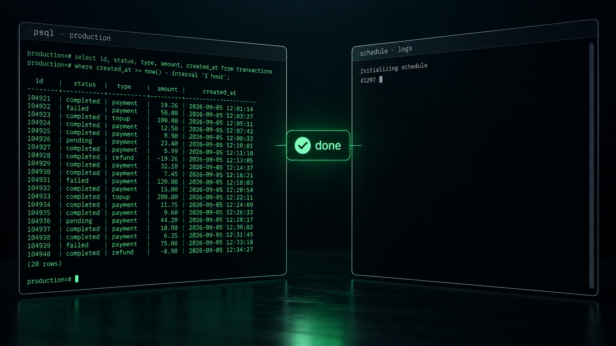Click amount '19.26' in row 104921
616x346 pixels.
click(x=169, y=105)
